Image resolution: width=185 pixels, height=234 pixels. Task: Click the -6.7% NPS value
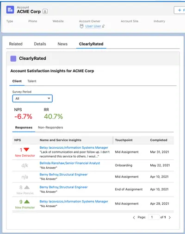click(x=23, y=117)
